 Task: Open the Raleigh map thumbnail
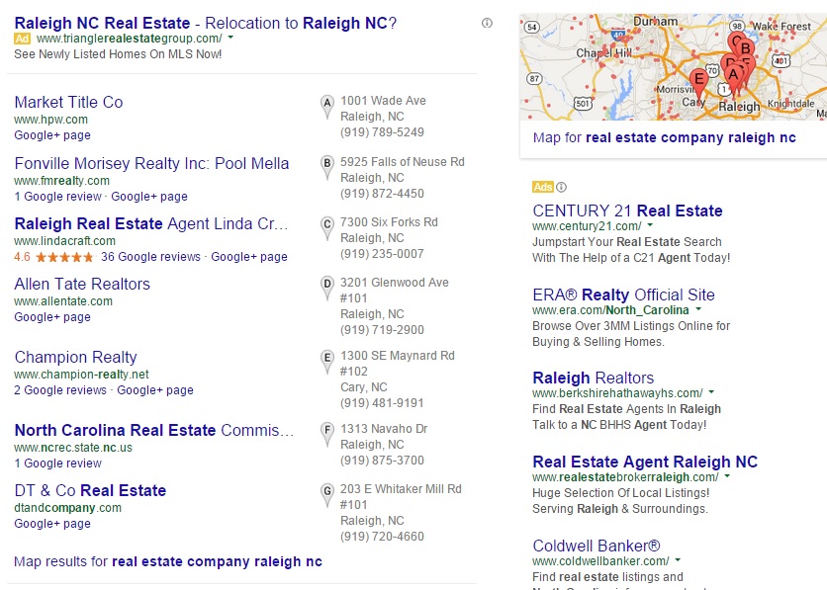pos(674,67)
